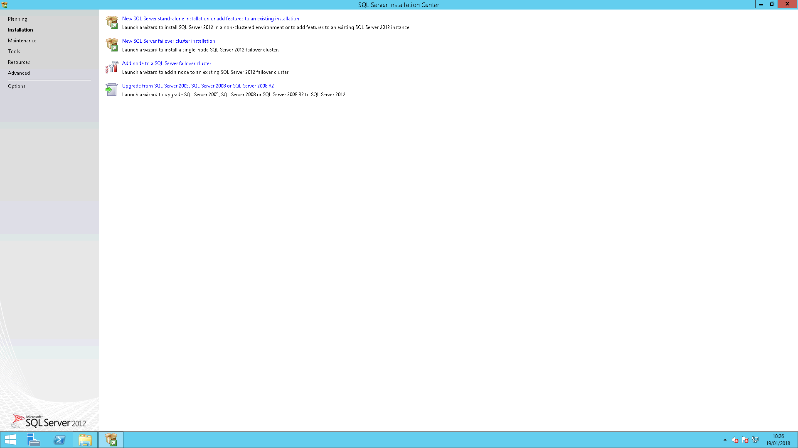The height and width of the screenshot is (448, 798).
Task: Click Add node to a SQL Server failover cluster
Action: pyautogui.click(x=167, y=63)
